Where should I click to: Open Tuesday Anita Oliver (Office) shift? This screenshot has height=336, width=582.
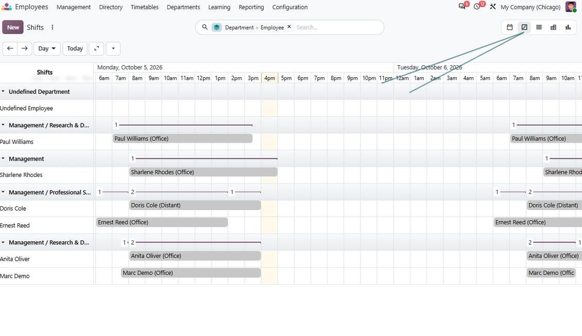[554, 256]
